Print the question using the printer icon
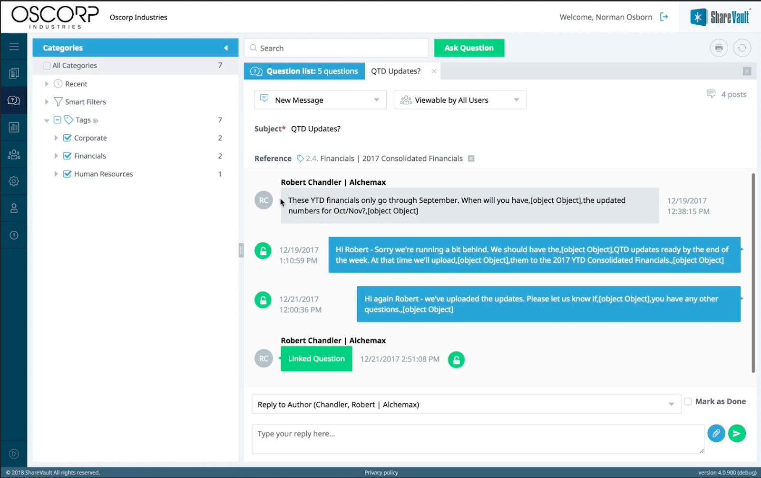The height and width of the screenshot is (478, 761). (719, 48)
